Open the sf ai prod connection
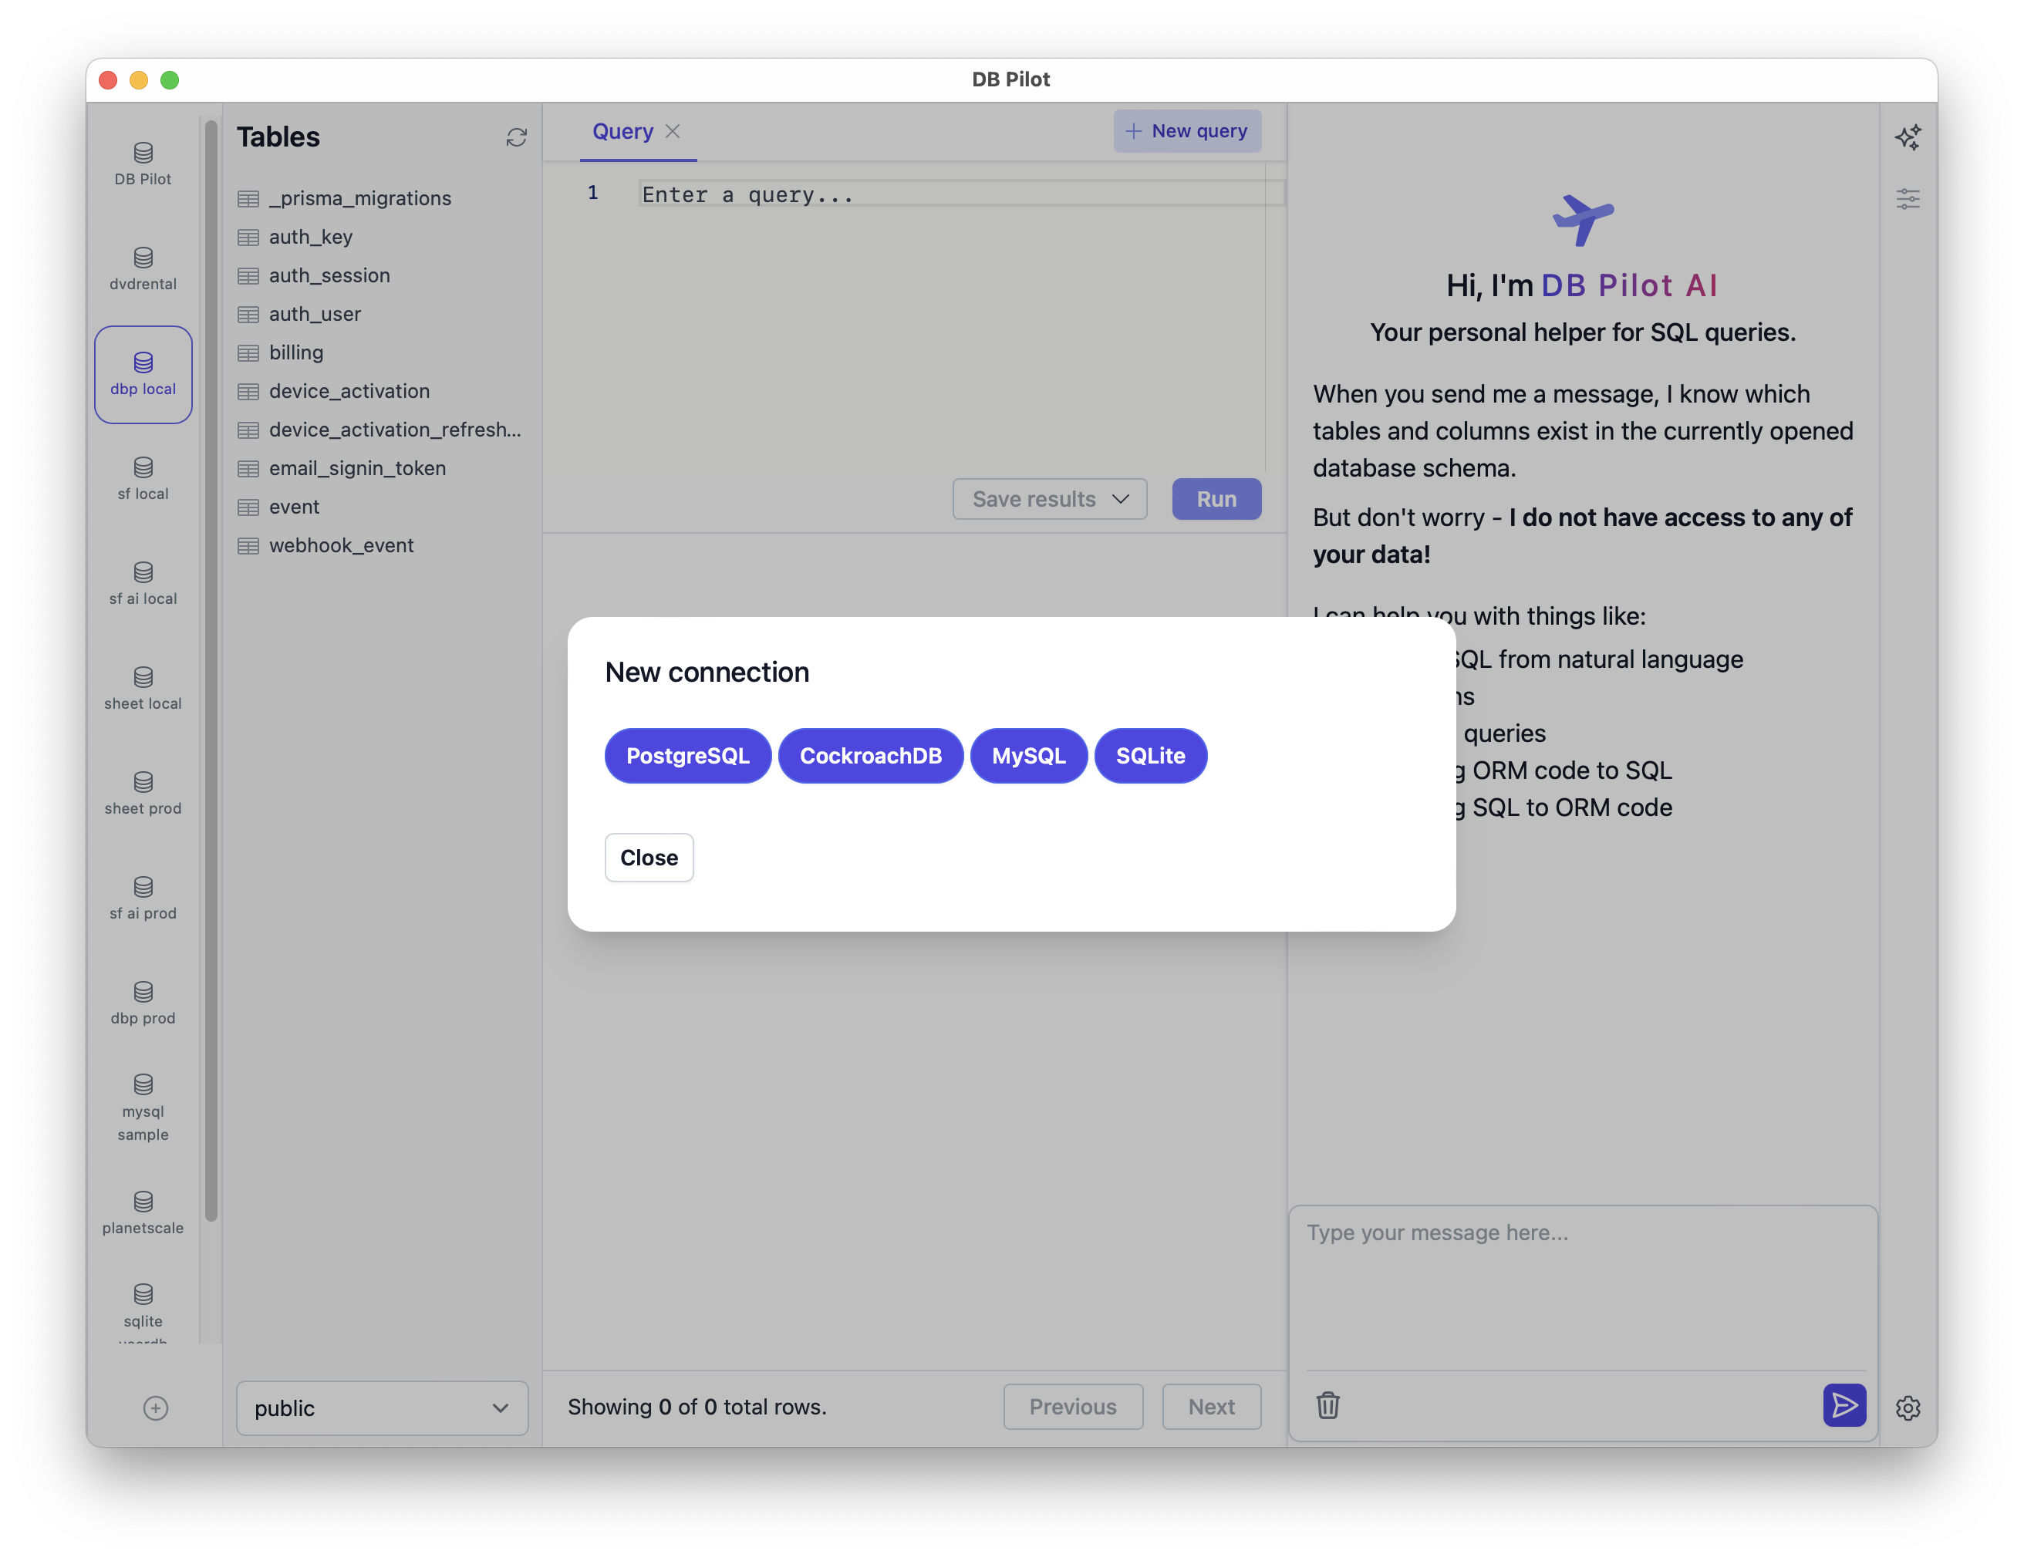This screenshot has height=1561, width=2024. click(143, 898)
